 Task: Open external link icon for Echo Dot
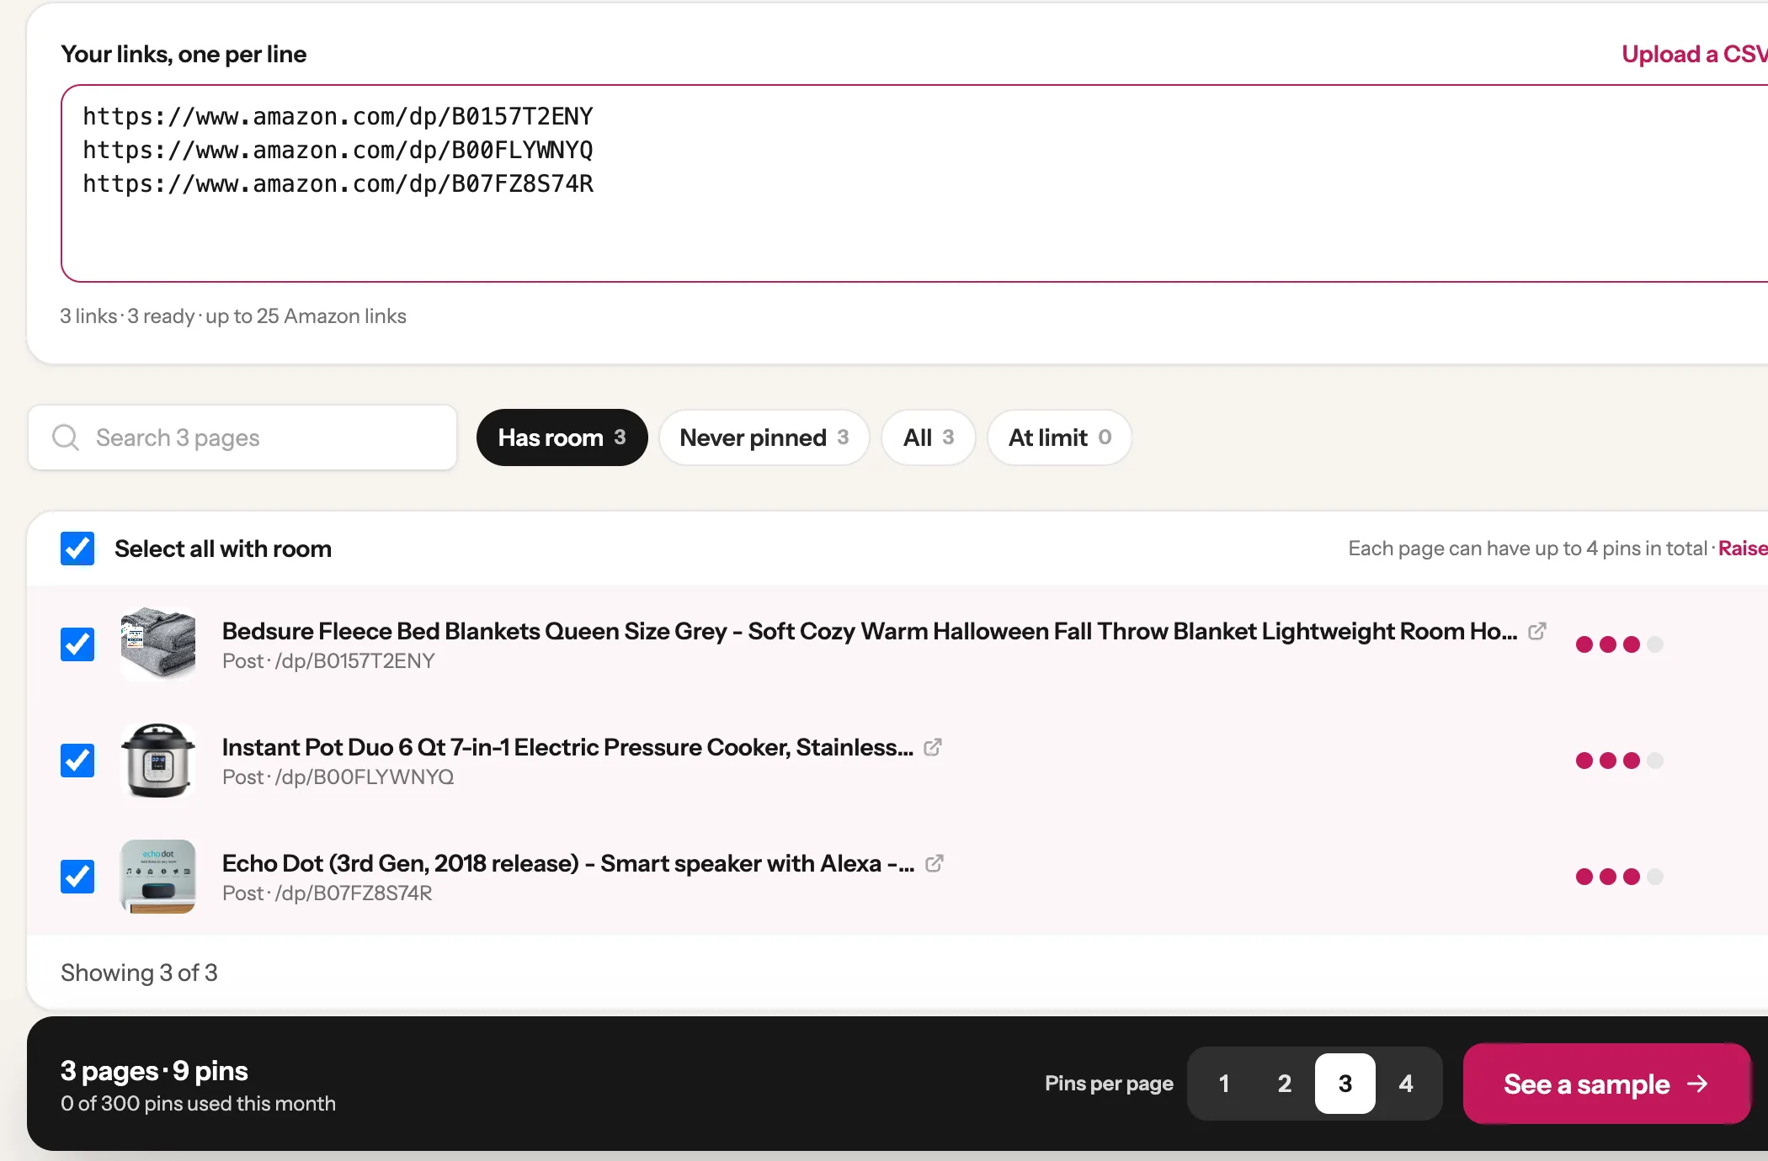(x=934, y=863)
